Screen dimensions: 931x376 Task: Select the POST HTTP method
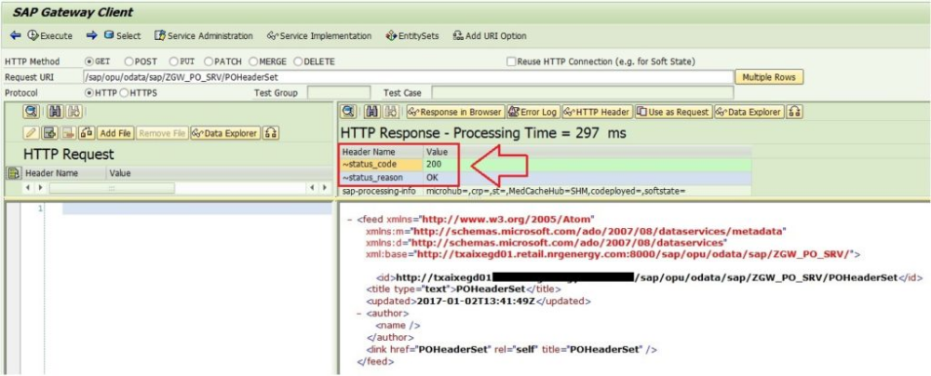[x=128, y=61]
